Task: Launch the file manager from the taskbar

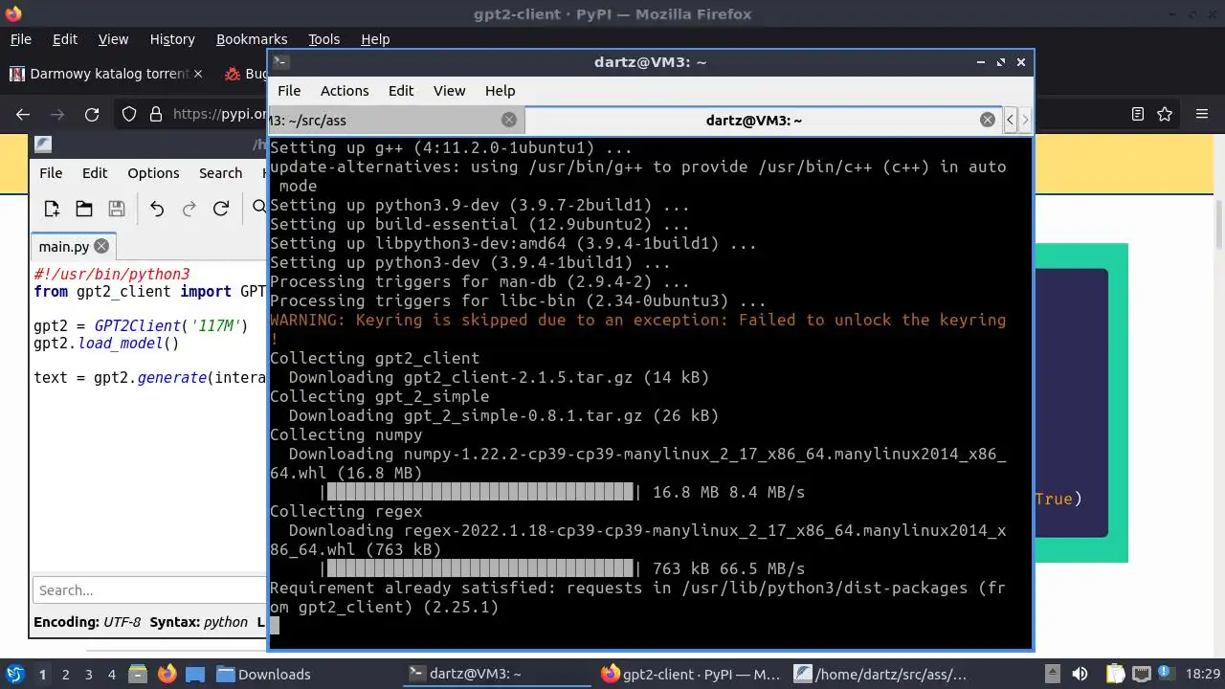Action: coord(136,674)
